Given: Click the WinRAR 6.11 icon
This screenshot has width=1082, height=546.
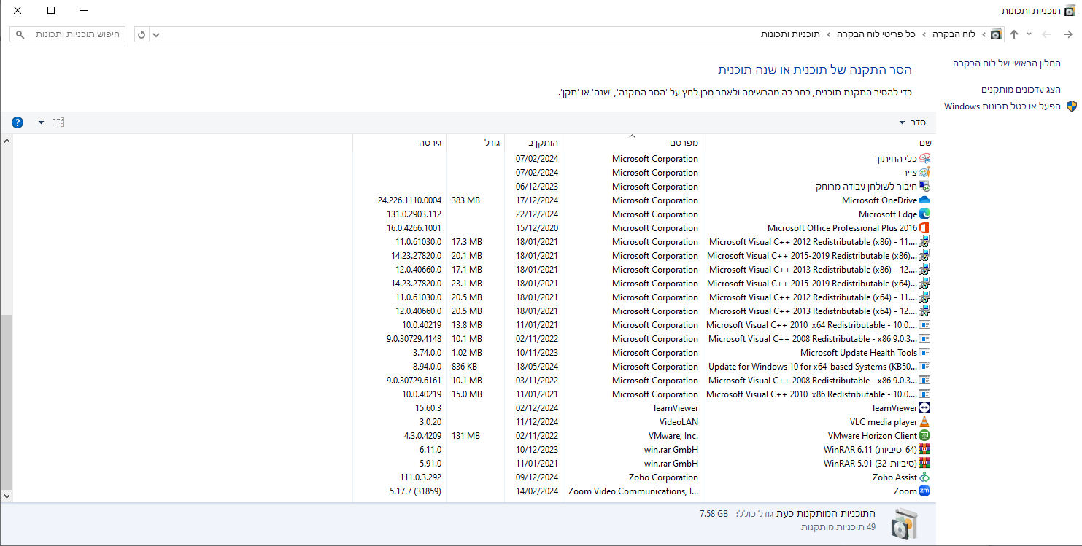Looking at the screenshot, I should pos(924,450).
